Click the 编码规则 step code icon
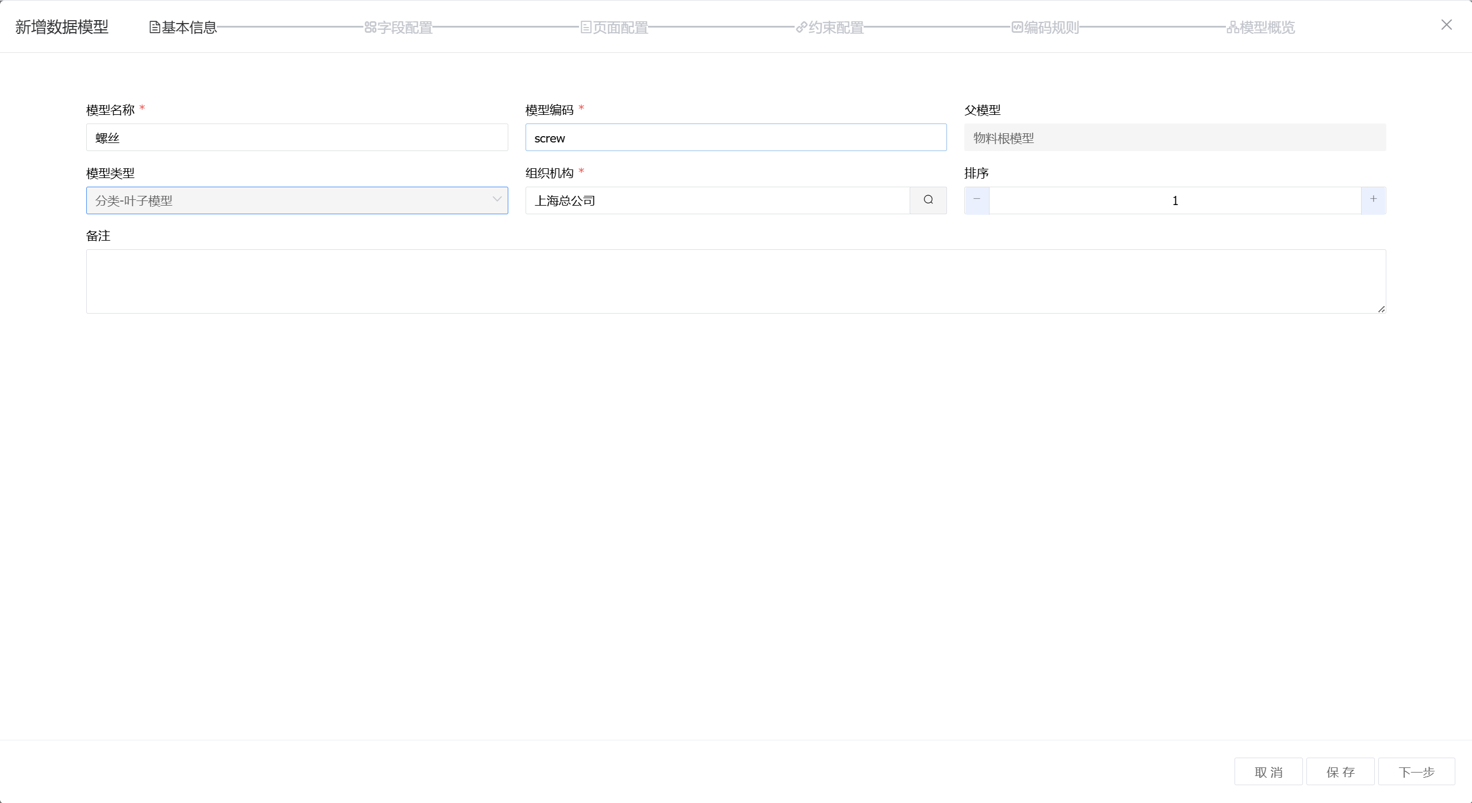The height and width of the screenshot is (803, 1472). tap(1017, 28)
